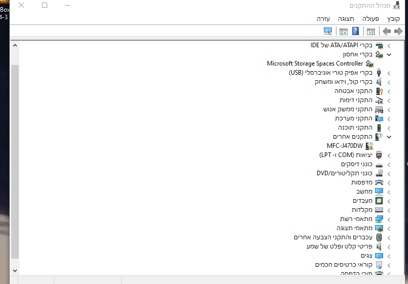The width and height of the screenshot is (408, 284).
Task: Expand the USB controllers node arrow
Action: [x=389, y=73]
